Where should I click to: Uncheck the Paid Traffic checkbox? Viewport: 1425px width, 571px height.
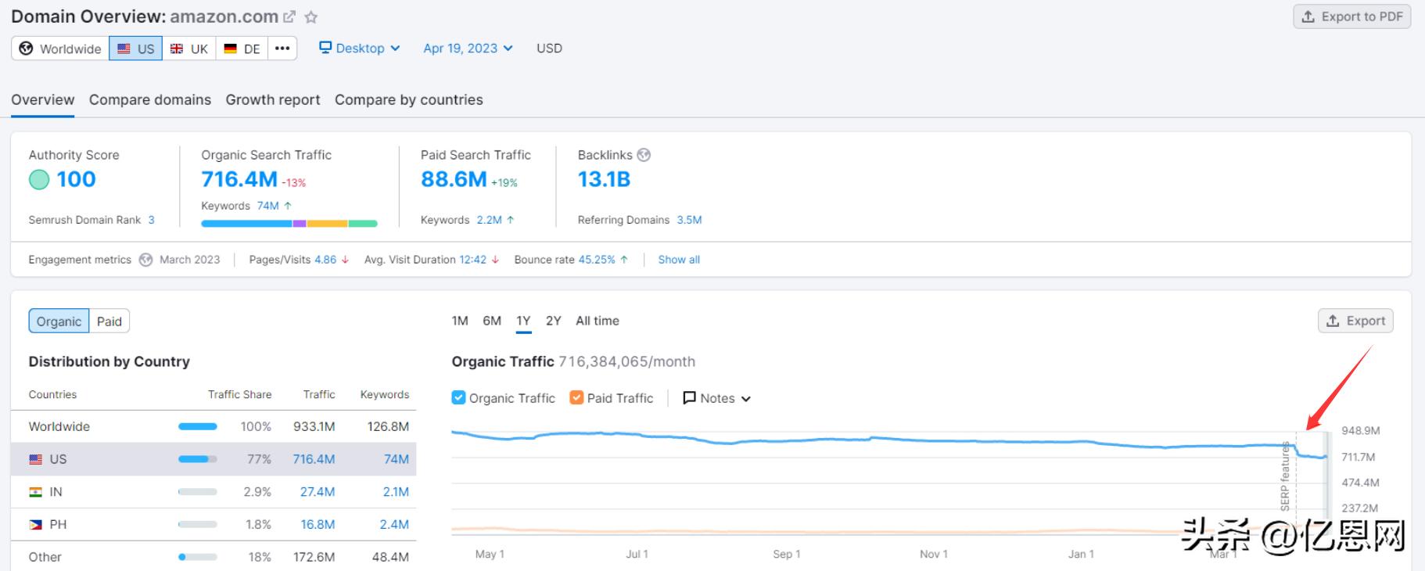(x=577, y=398)
